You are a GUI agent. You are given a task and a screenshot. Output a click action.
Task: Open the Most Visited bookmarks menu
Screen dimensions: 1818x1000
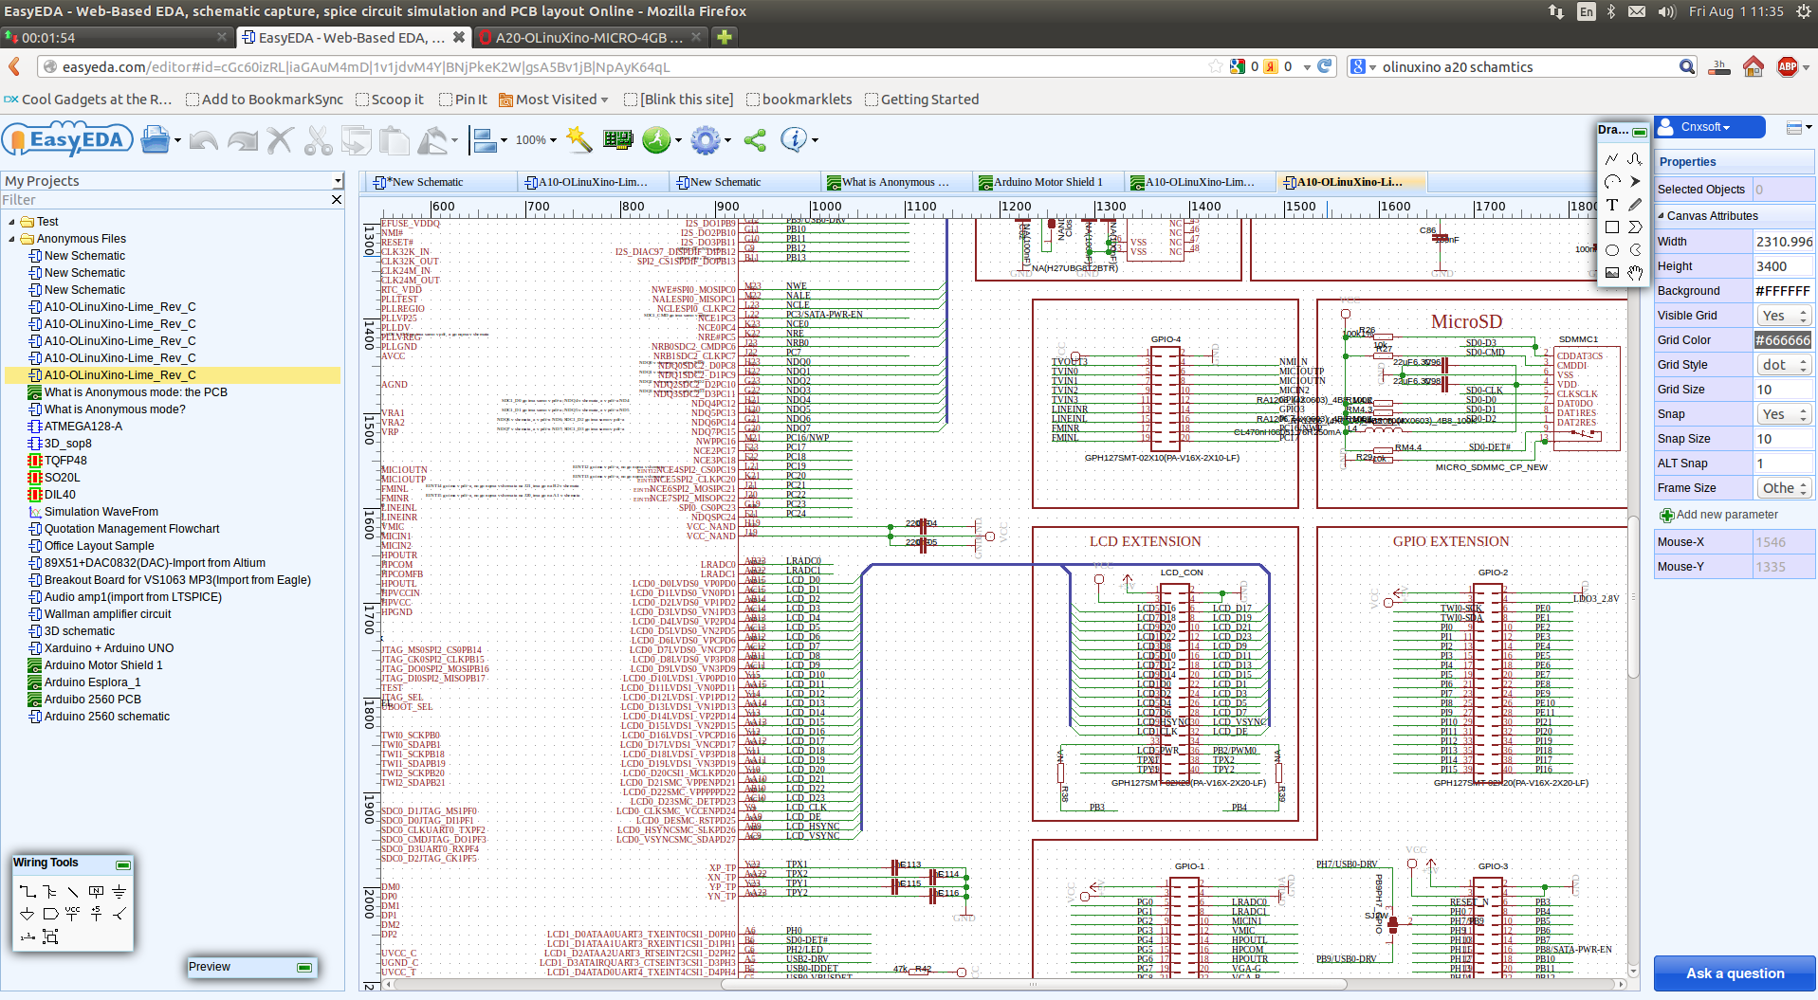[554, 100]
